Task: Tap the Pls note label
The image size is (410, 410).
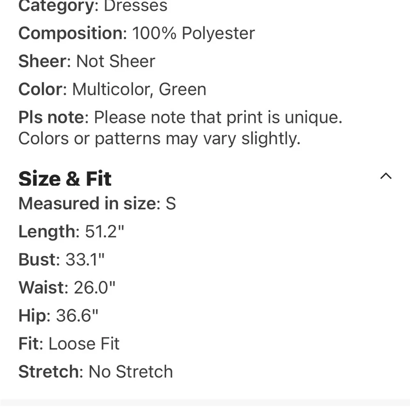Action: (54, 117)
